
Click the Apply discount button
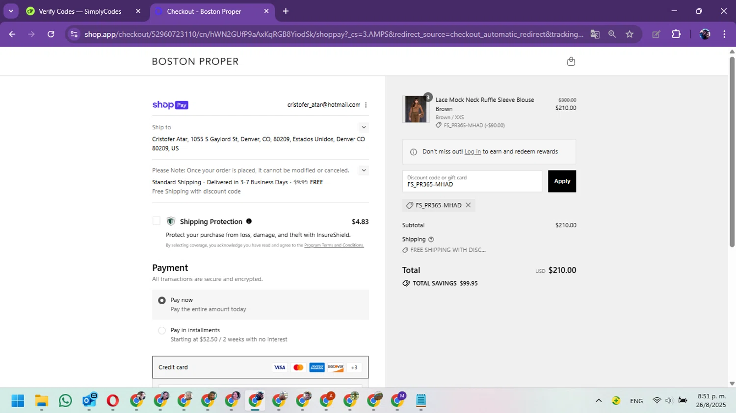click(x=562, y=181)
